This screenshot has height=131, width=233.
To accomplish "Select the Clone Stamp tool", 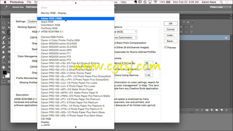I will click(3, 42).
